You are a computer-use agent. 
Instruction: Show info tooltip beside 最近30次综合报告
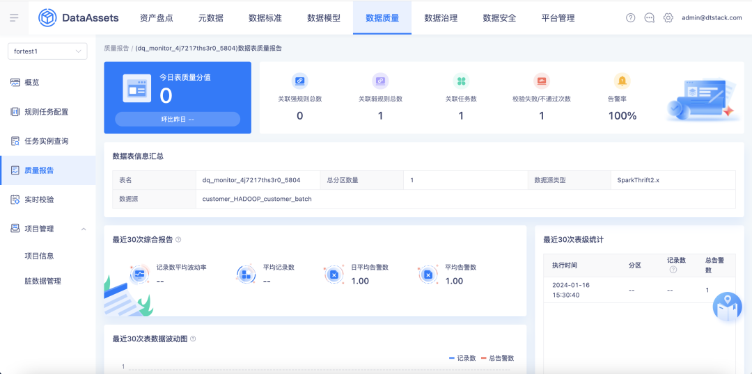coord(178,240)
